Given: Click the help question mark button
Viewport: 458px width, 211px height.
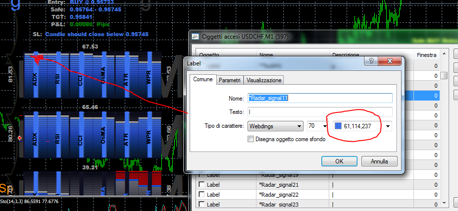Looking at the screenshot, I should [371, 61].
